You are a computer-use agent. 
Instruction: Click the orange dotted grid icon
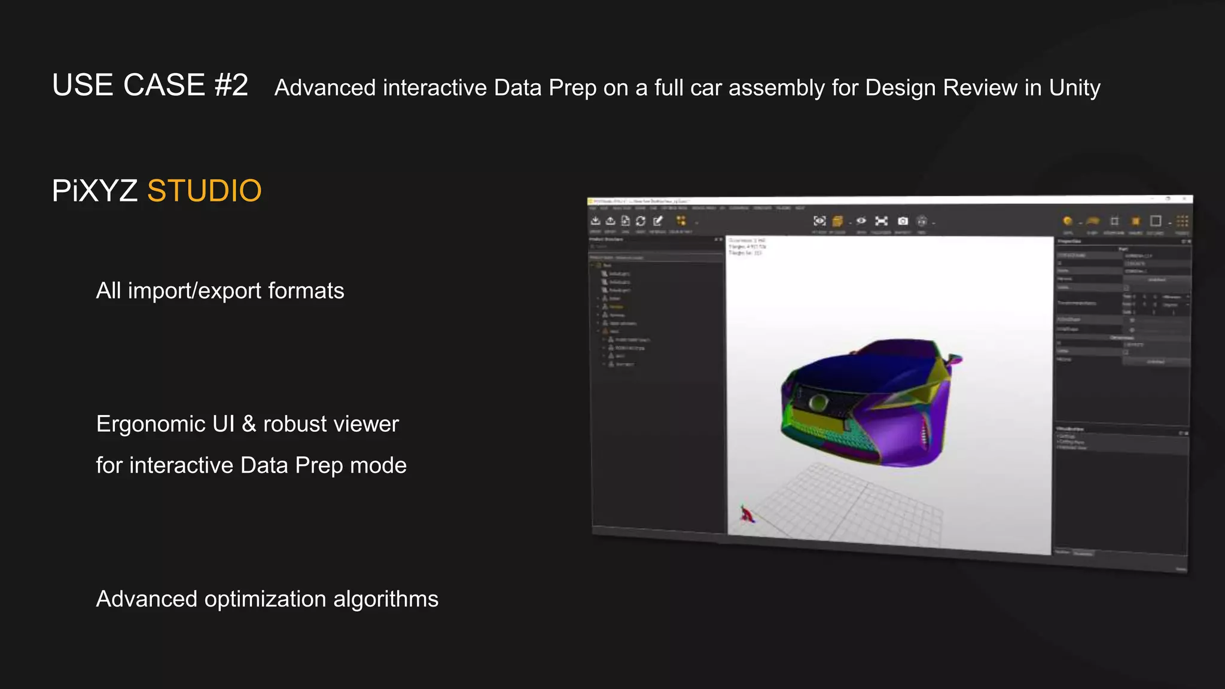point(1183,221)
